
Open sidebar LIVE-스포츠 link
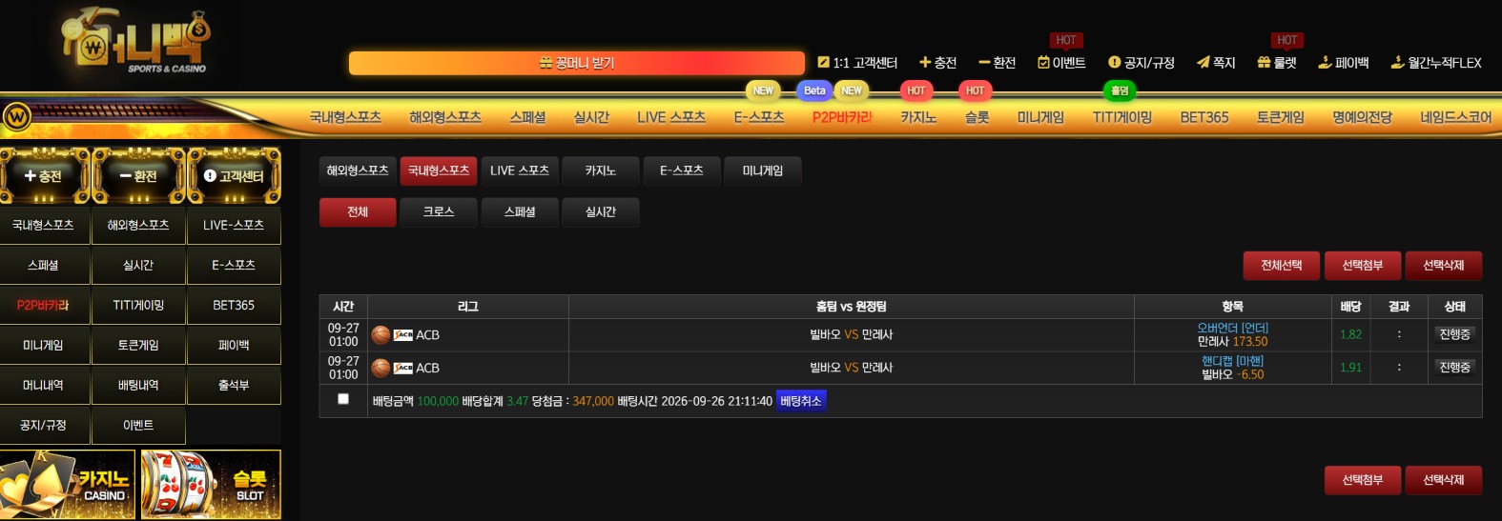tap(234, 225)
